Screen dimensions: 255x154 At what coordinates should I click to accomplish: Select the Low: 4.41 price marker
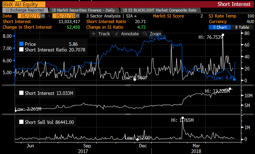(x=234, y=79)
